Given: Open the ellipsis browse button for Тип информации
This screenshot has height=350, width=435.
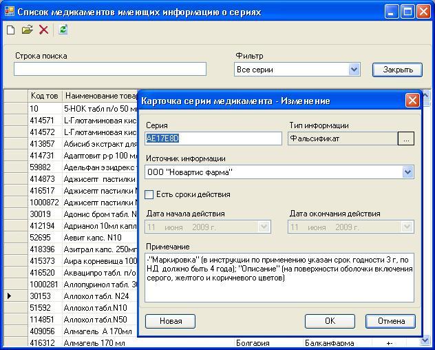Looking at the screenshot, I should pyautogui.click(x=406, y=138).
